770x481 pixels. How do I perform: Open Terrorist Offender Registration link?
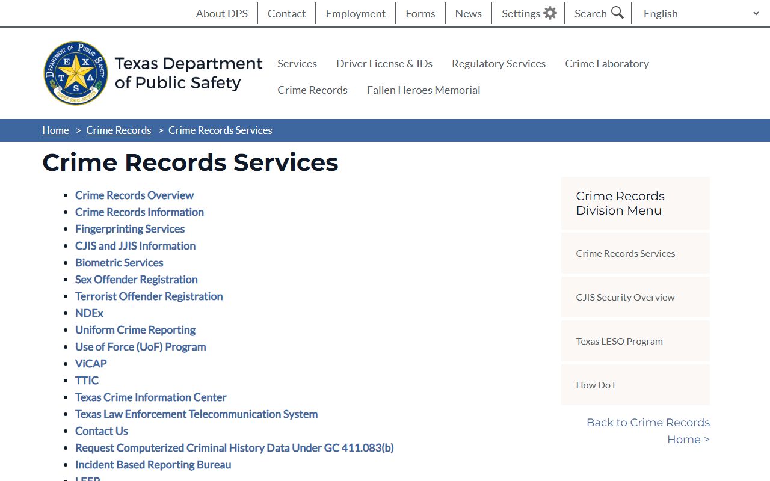point(149,296)
